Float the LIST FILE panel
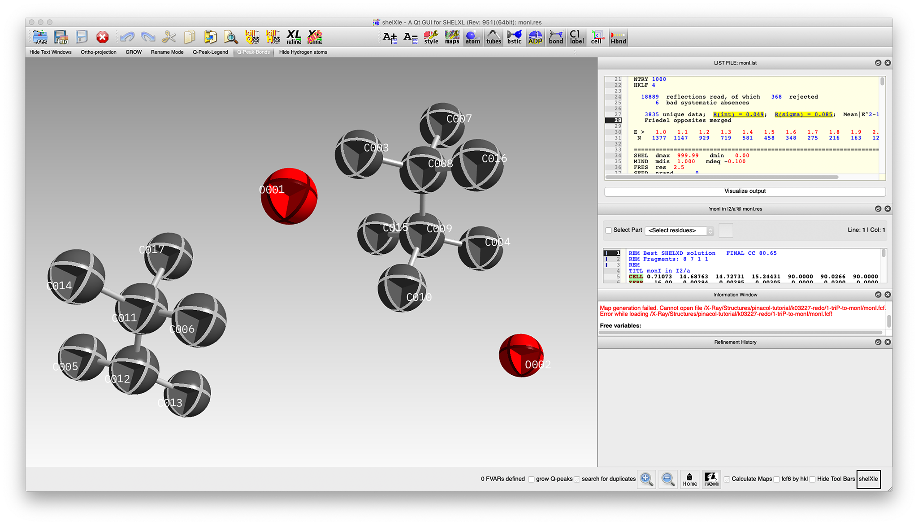Screen dimensions: 918x525 click(x=878, y=63)
